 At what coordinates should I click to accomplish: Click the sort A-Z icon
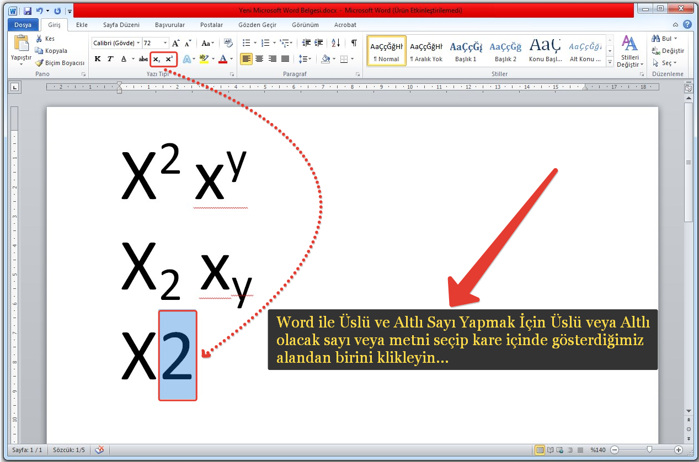point(335,43)
